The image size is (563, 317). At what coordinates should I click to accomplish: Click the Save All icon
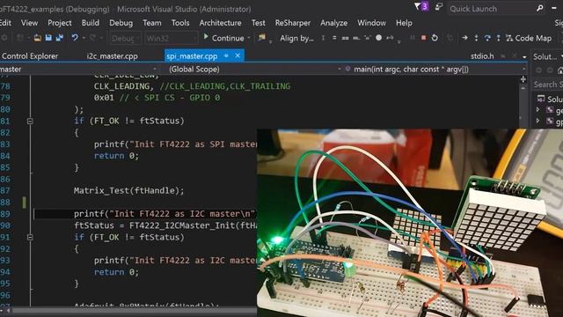click(x=60, y=38)
